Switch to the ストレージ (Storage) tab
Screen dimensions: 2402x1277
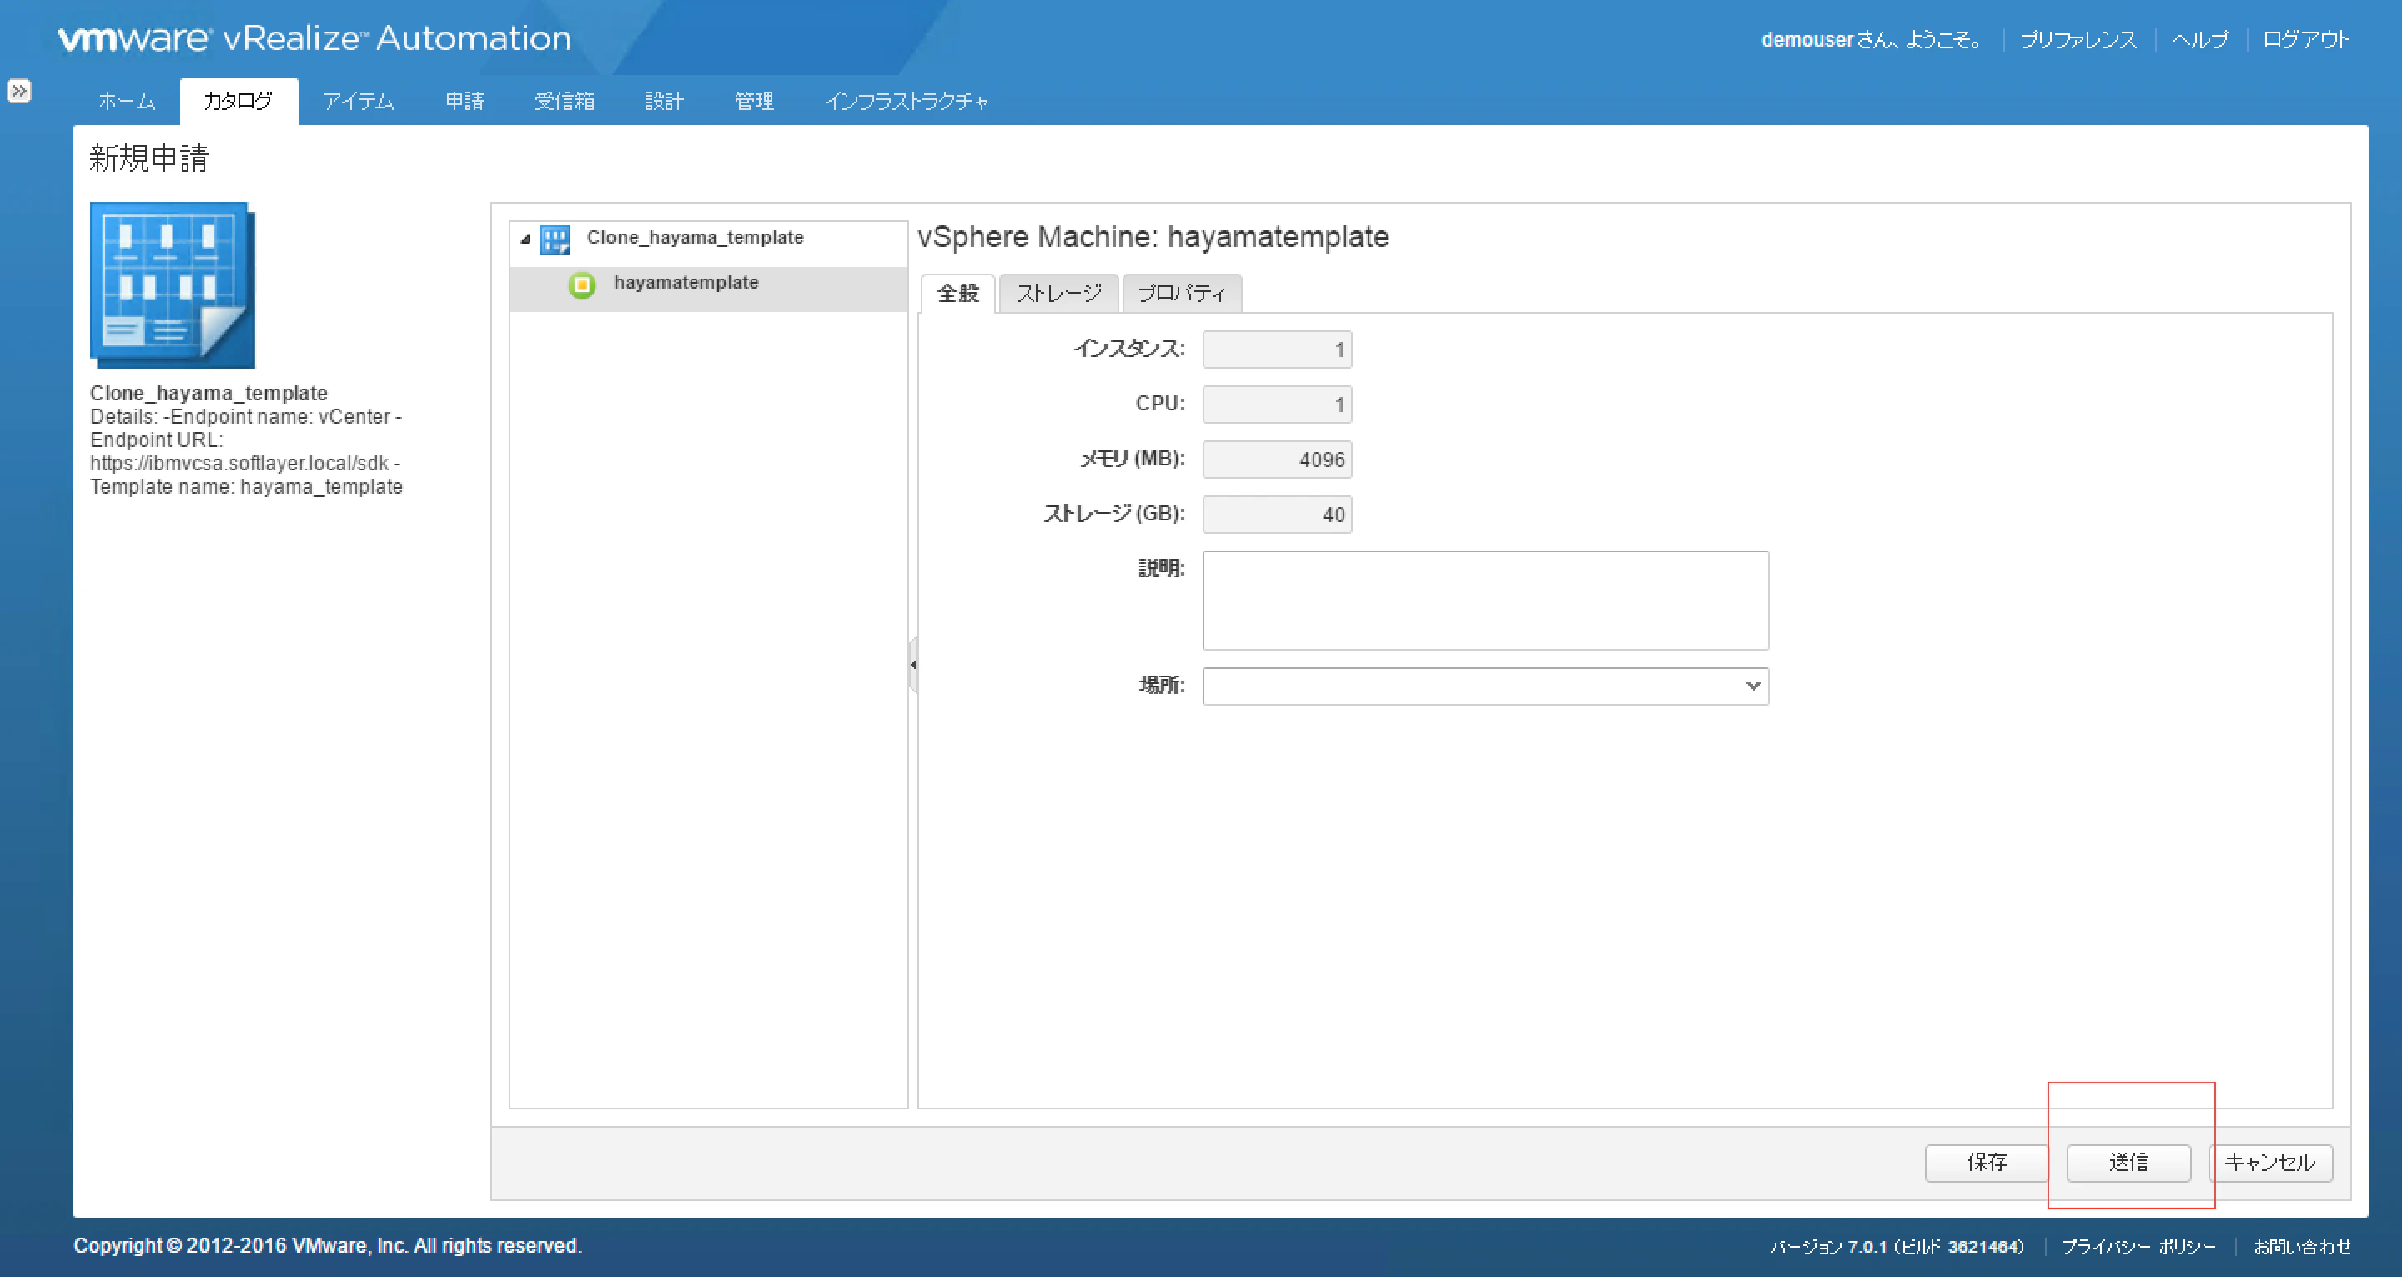click(x=1058, y=293)
